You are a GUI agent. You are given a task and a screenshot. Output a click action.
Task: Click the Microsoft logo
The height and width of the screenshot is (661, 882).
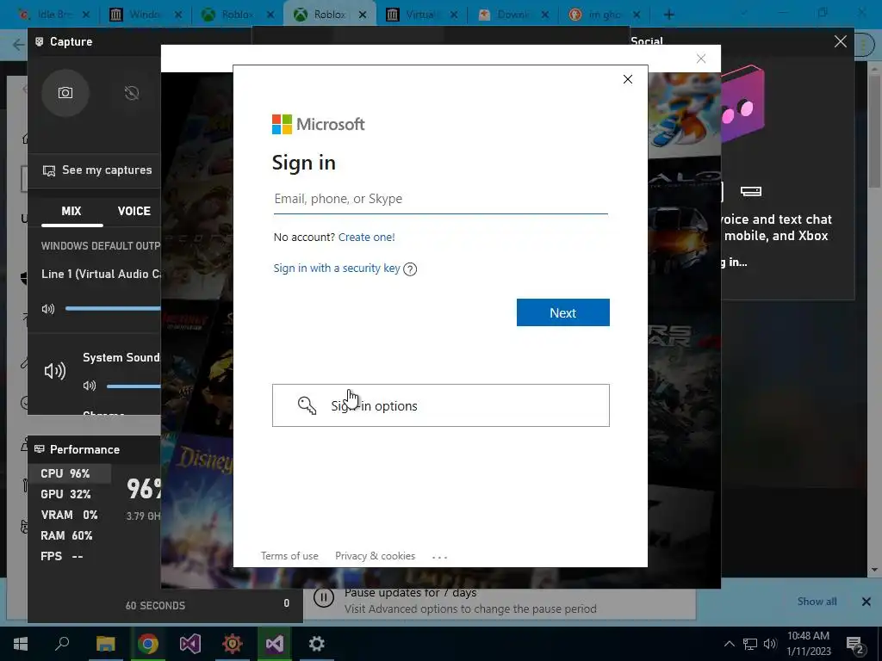pos(319,124)
